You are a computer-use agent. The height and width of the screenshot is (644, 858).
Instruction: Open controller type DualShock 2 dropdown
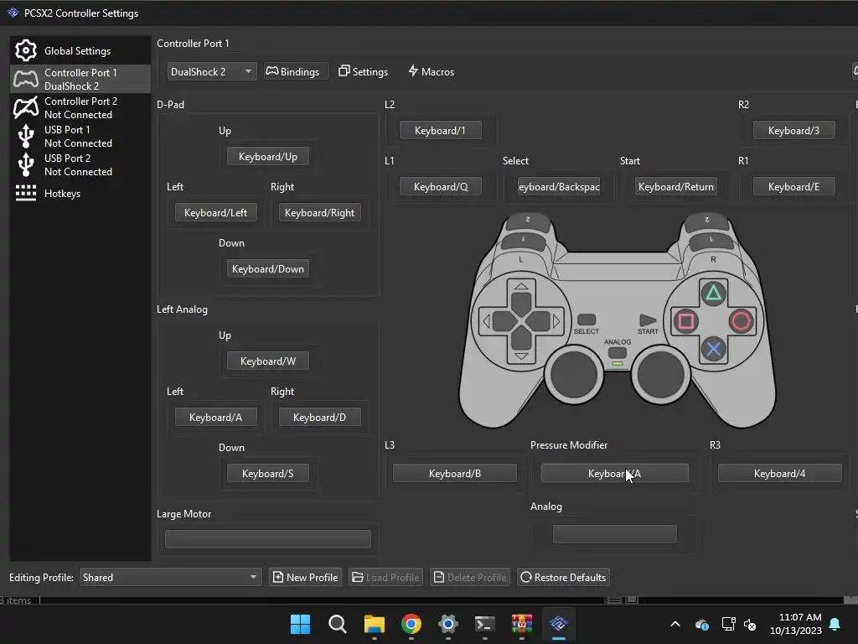211,72
